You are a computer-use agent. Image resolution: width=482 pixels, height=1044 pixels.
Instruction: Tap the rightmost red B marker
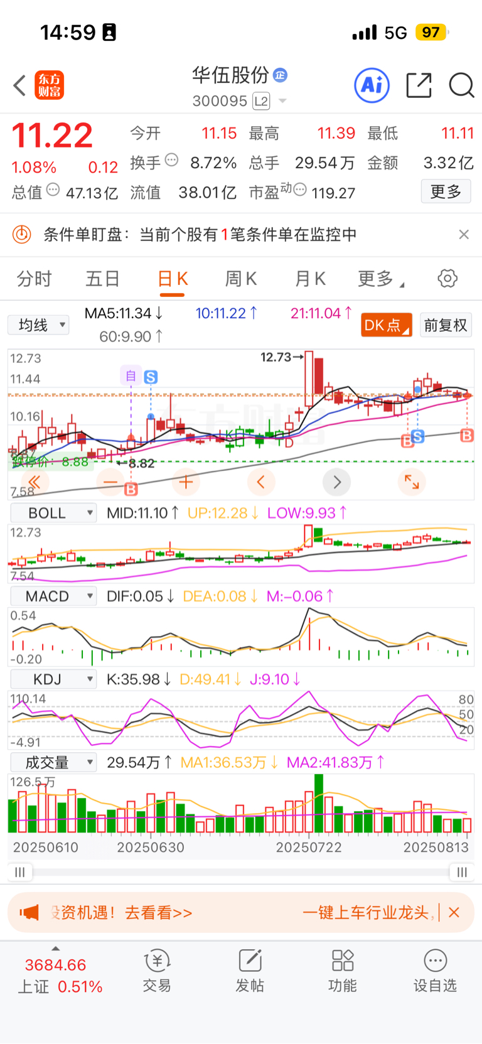[466, 435]
